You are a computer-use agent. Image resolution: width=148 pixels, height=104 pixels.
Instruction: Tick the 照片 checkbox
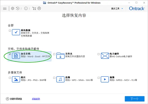[x=10, y=78]
